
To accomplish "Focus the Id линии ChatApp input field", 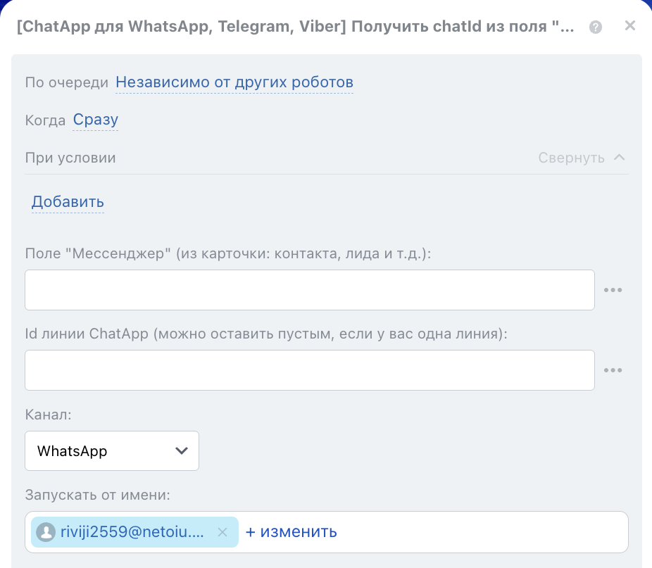I will click(x=310, y=370).
